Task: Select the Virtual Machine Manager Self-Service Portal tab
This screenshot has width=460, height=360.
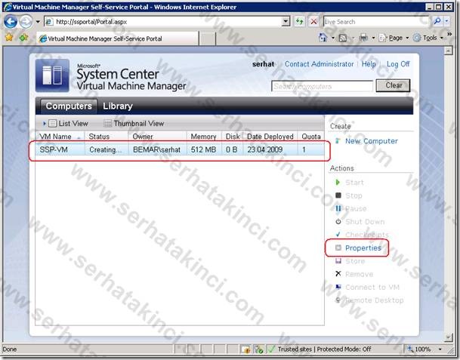Action: (x=117, y=38)
